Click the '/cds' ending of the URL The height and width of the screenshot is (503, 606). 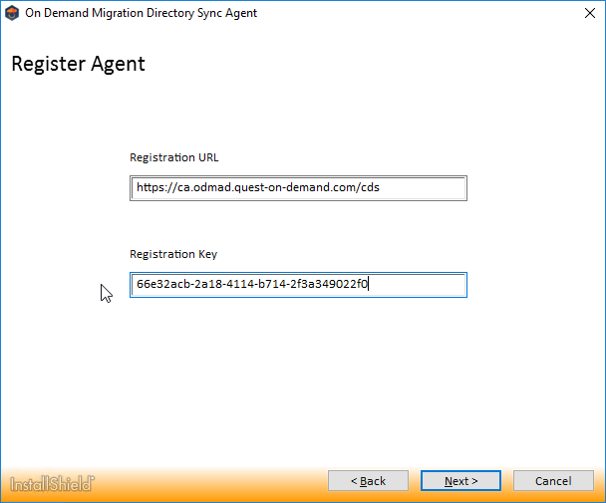(369, 187)
